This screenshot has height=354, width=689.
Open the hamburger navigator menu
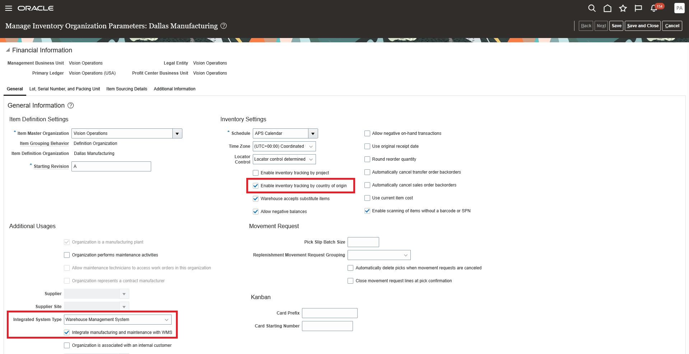[x=9, y=8]
